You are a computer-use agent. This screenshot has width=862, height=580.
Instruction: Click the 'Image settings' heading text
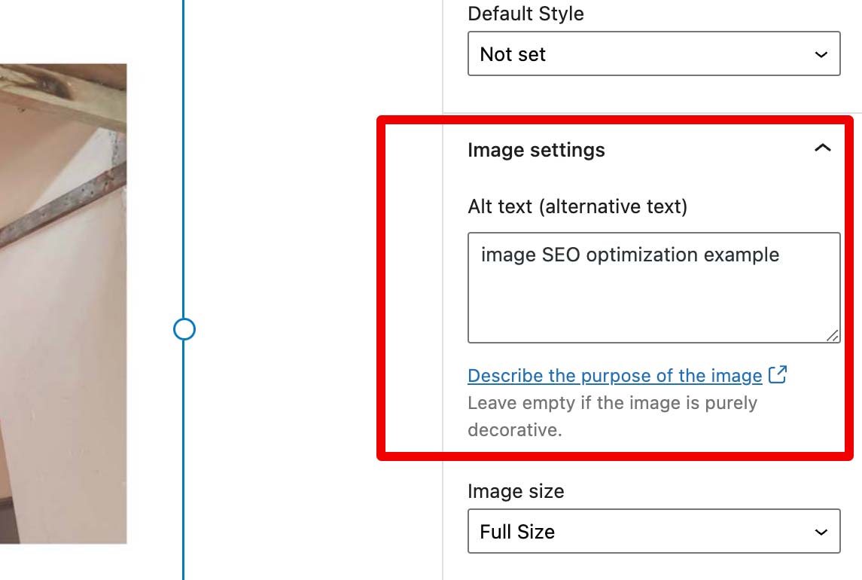point(536,150)
